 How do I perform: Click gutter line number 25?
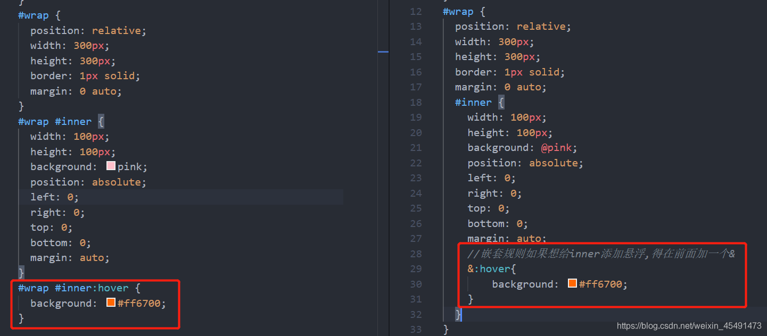(x=416, y=208)
